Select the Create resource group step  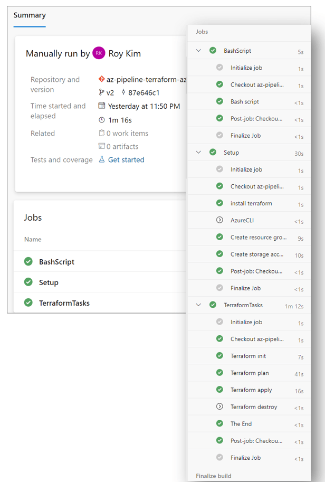pos(257,237)
